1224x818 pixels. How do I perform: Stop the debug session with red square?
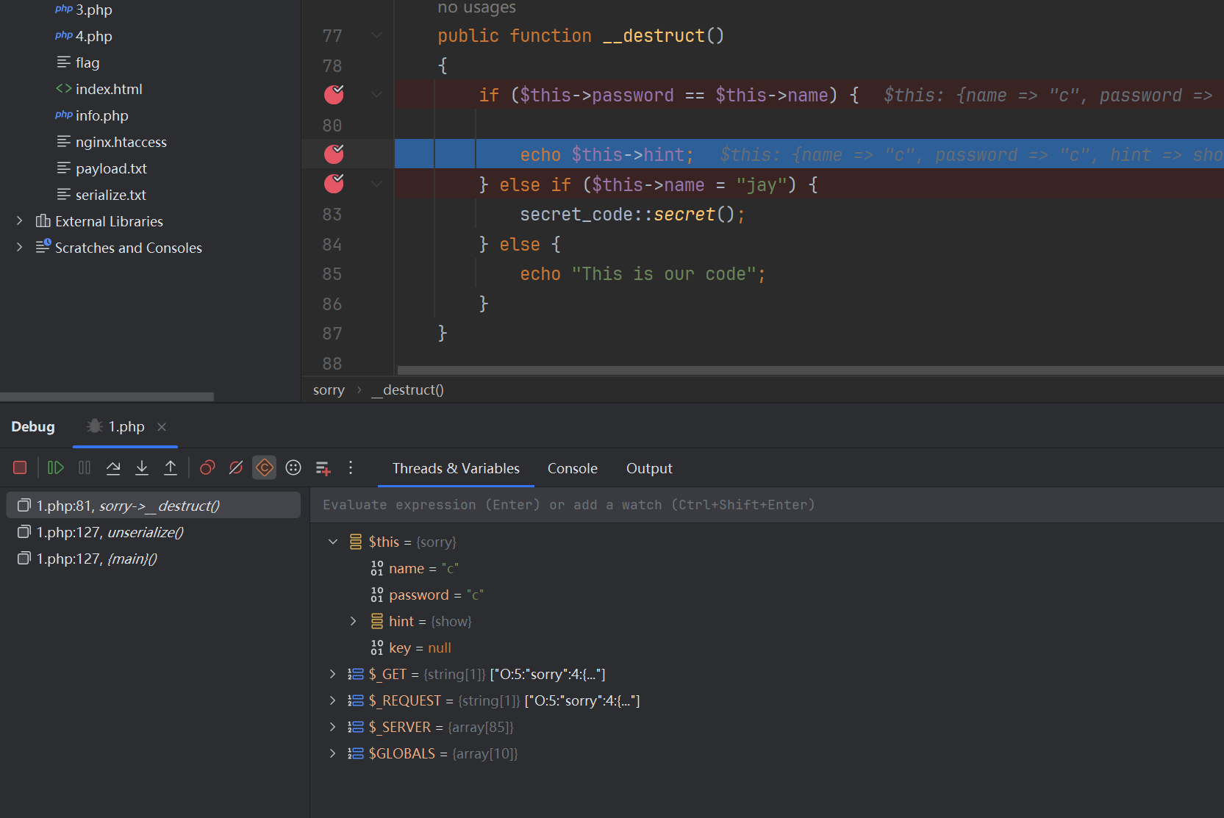[20, 468]
